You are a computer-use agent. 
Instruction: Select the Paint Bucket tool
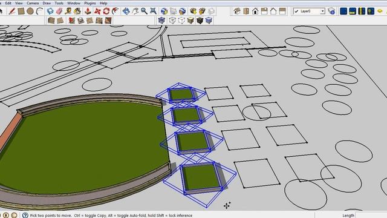tap(77, 11)
